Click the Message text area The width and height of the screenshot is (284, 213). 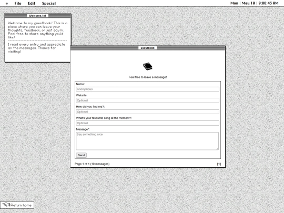click(147, 141)
